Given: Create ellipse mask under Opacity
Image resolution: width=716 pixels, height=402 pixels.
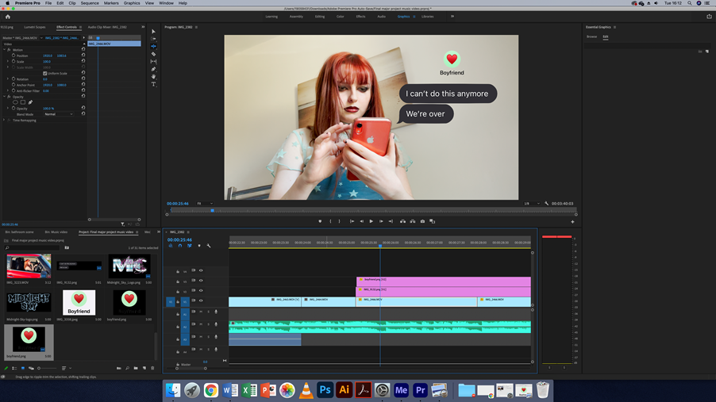Looking at the screenshot, I should [x=15, y=102].
